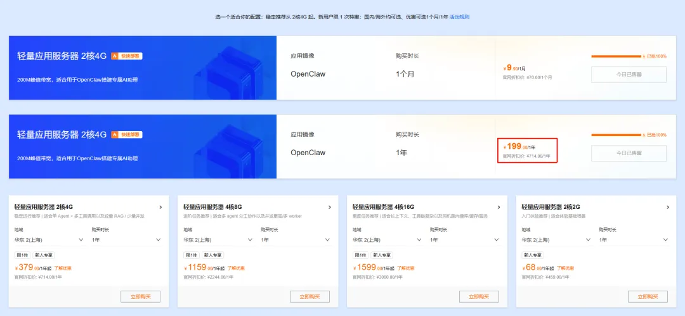Click 今日已售罄 button for the ¥199.00/1年 offer
685x316 pixels.
(629, 153)
